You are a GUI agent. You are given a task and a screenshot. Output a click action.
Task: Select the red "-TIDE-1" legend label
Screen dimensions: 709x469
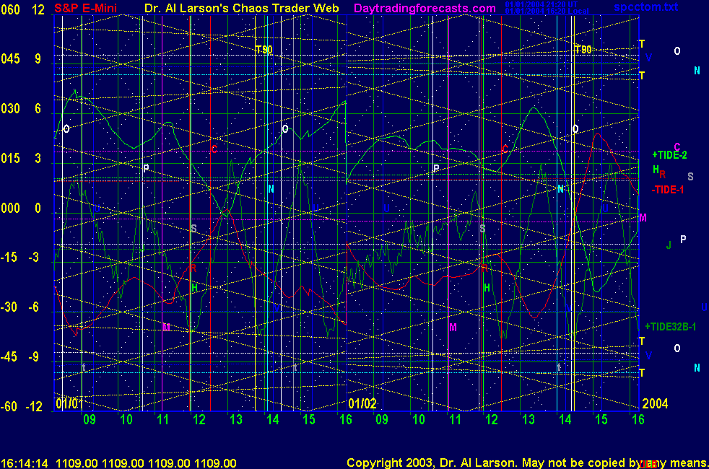tap(667, 190)
